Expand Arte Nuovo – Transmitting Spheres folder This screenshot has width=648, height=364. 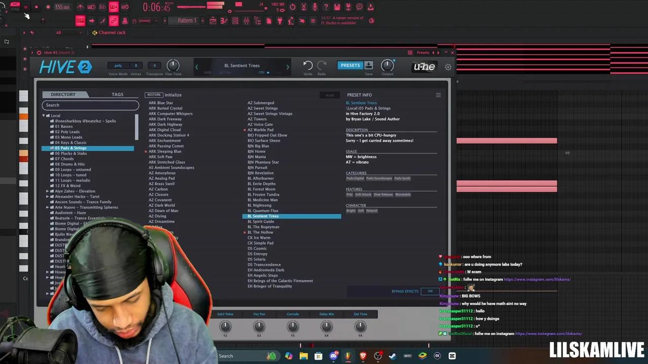coord(48,207)
